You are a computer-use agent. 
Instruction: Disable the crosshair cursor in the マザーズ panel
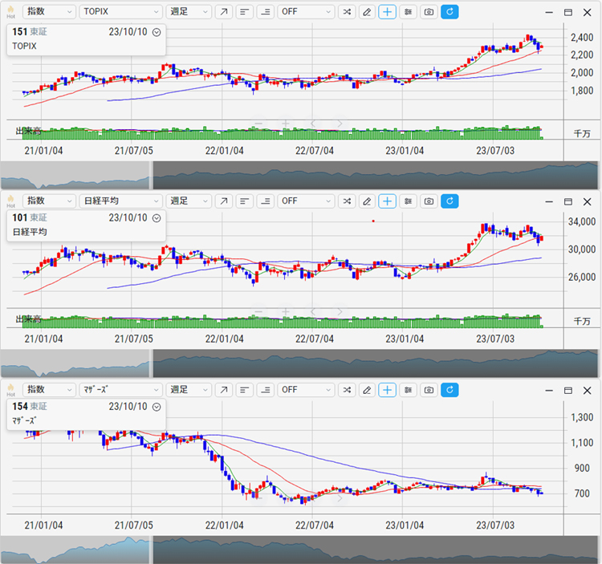388,390
